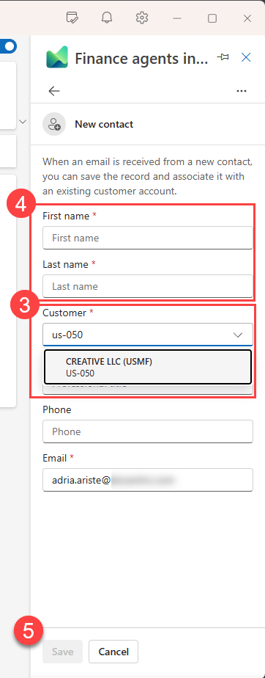The height and width of the screenshot is (678, 265).
Task: Click the Email field with adria.ariste
Action: point(148,480)
